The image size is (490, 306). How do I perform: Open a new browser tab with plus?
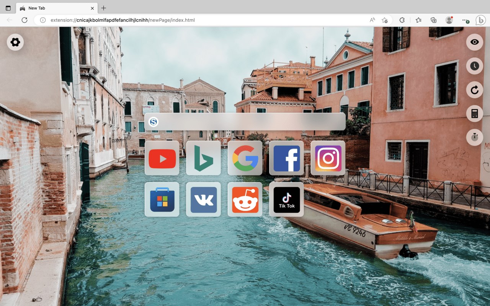[x=103, y=8]
